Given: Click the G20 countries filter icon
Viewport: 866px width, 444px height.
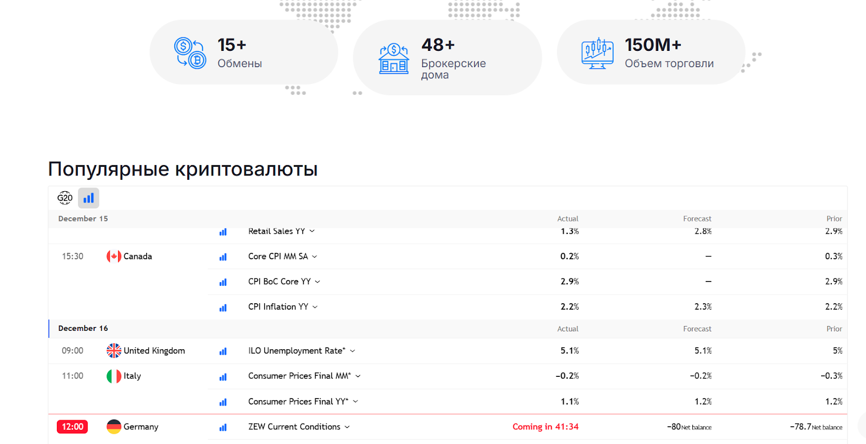Looking at the screenshot, I should [65, 198].
